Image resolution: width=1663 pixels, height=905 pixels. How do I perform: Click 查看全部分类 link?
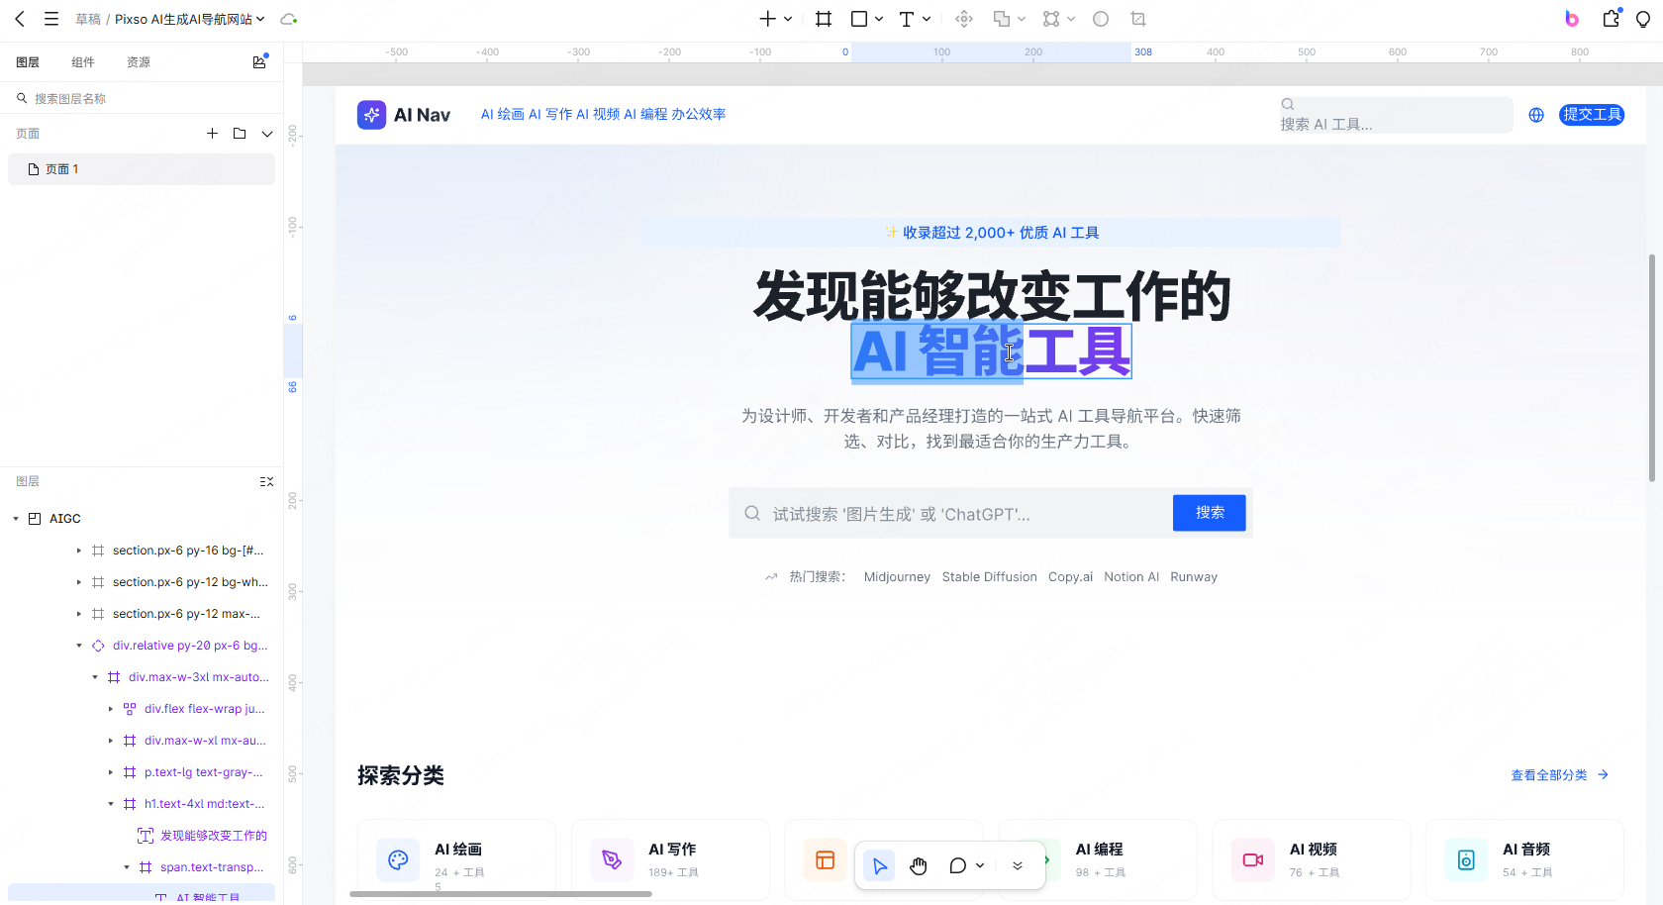pyautogui.click(x=1559, y=775)
